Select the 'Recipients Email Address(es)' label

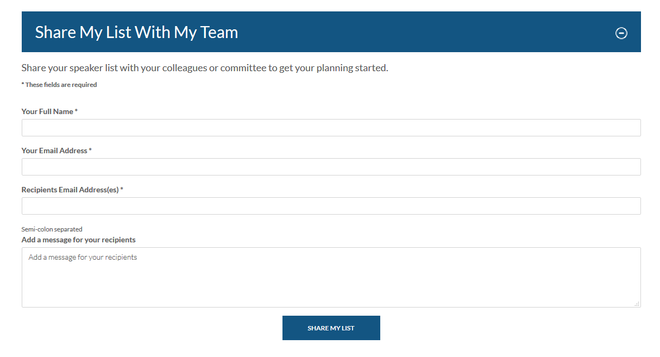tap(70, 190)
